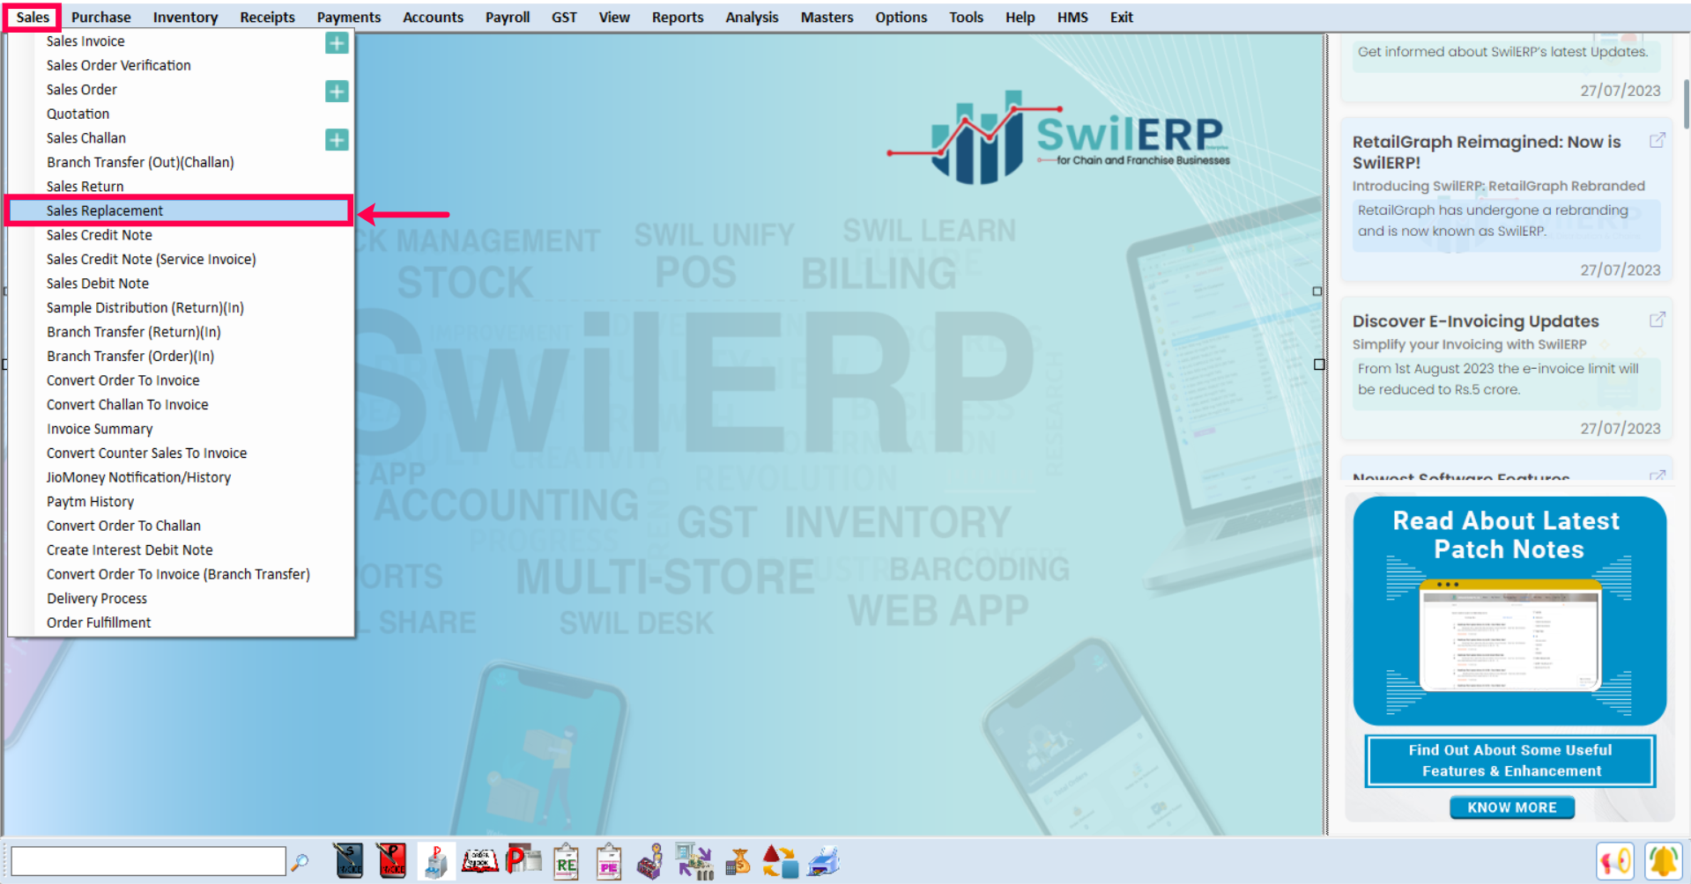Open the Options menu
1691x884 pixels.
tap(901, 17)
